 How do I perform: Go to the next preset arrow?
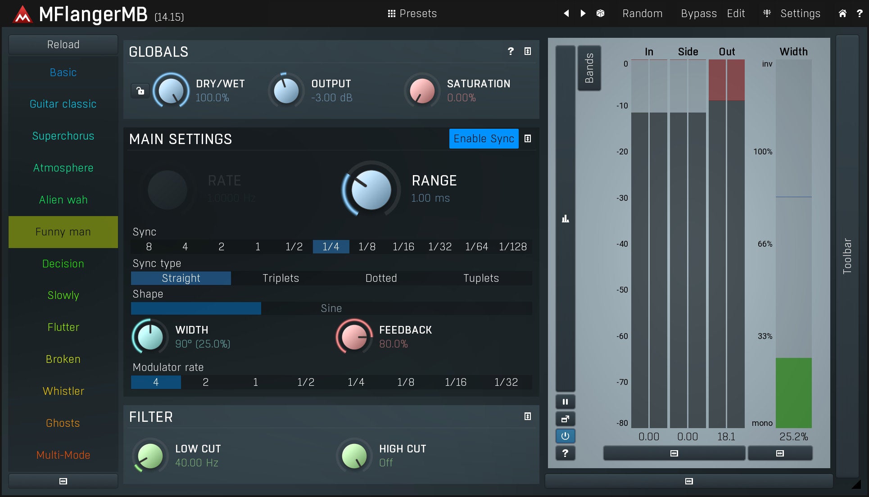pos(583,14)
